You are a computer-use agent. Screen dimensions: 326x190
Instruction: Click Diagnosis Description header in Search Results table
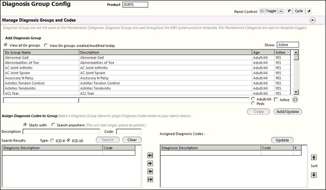click(53, 148)
